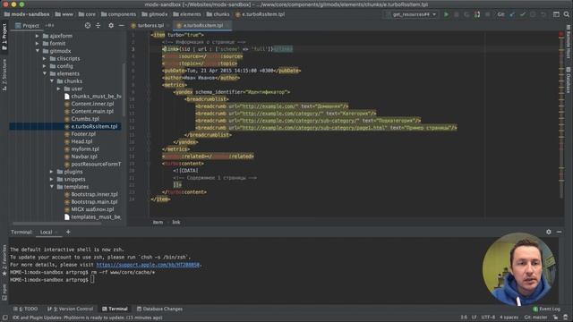Expand the plugins folder
This screenshot has width=573, height=322.
pos(52,172)
